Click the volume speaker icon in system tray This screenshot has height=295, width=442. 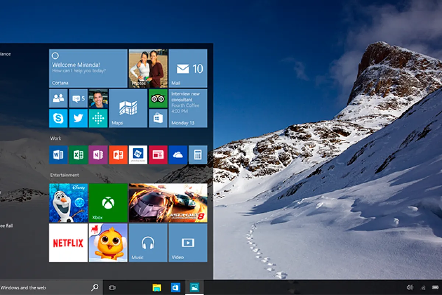[410, 288]
